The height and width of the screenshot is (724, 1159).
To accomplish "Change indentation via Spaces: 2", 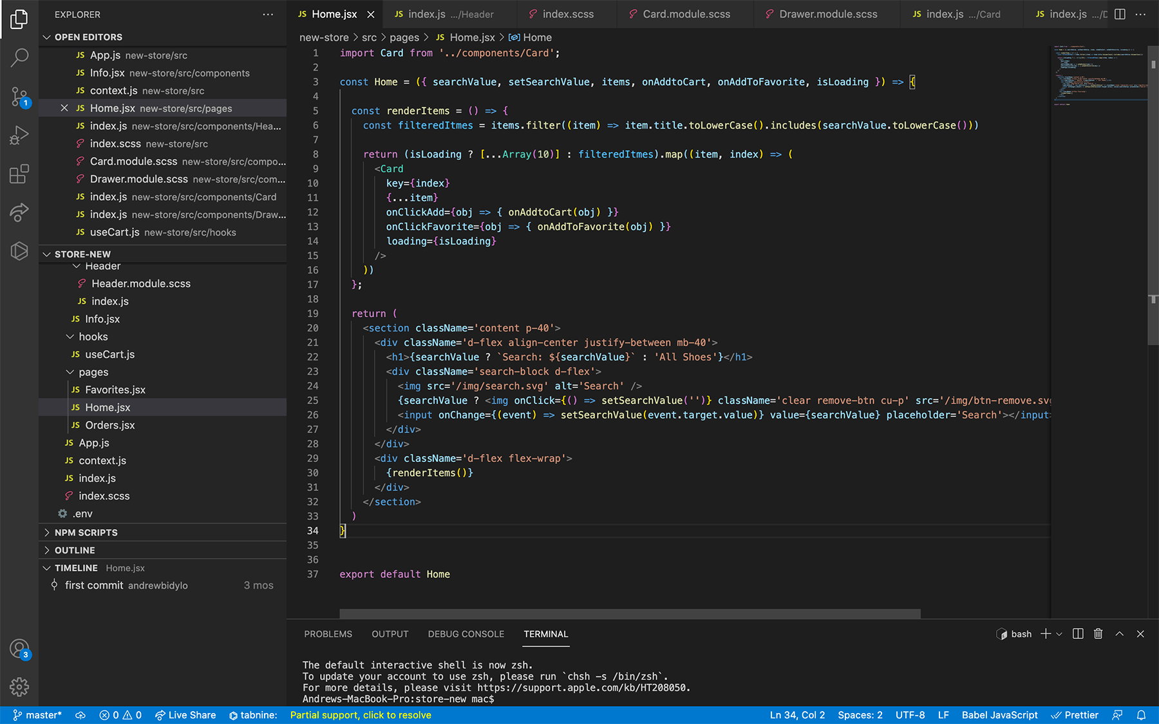I will (860, 715).
